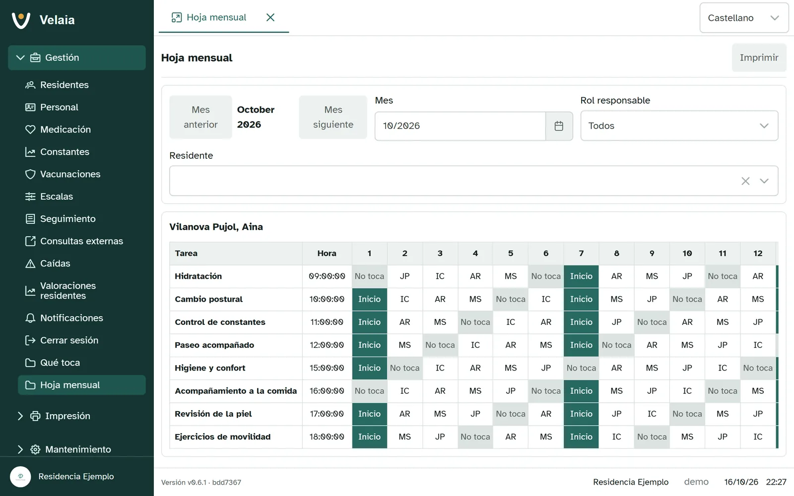Open the Rol responsable dropdown
This screenshot has width=794, height=496.
tap(679, 126)
